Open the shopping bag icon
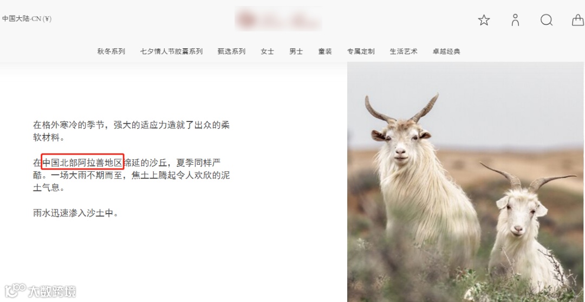 [578, 20]
